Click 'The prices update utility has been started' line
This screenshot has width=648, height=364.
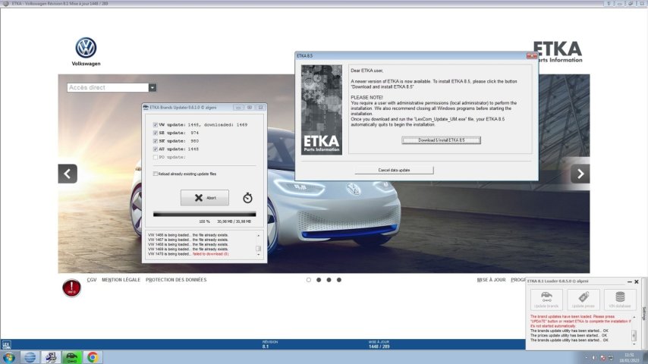pyautogui.click(x=569, y=335)
